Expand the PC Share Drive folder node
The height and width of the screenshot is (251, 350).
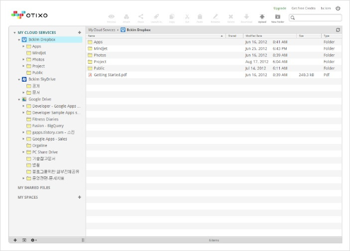tap(23, 152)
